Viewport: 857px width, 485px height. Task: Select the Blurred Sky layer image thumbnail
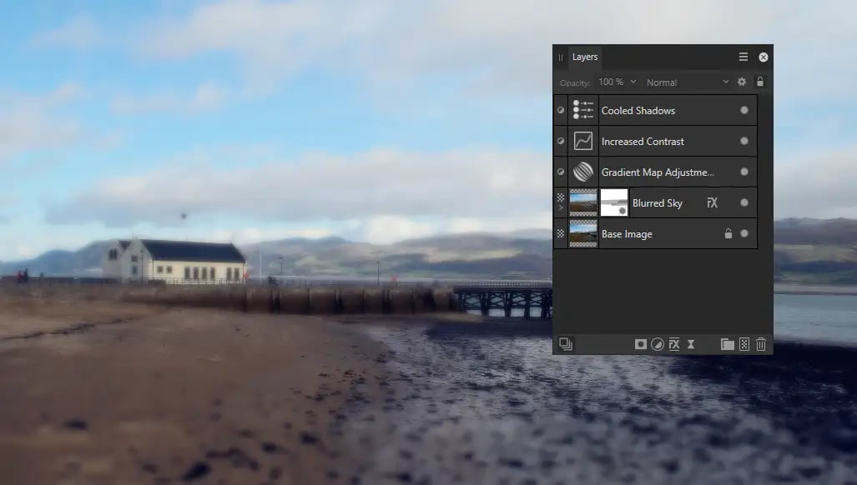coord(583,202)
